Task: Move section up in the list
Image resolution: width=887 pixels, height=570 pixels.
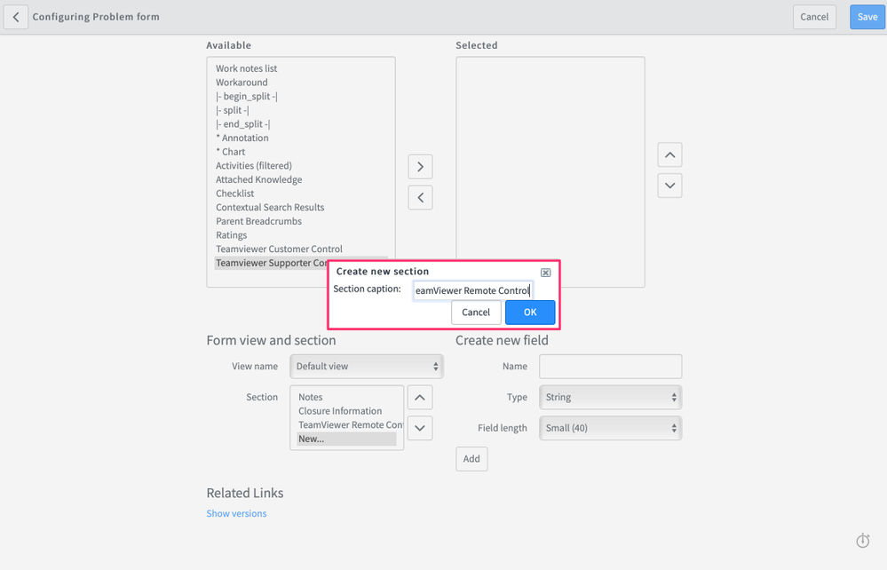Action: pos(420,398)
